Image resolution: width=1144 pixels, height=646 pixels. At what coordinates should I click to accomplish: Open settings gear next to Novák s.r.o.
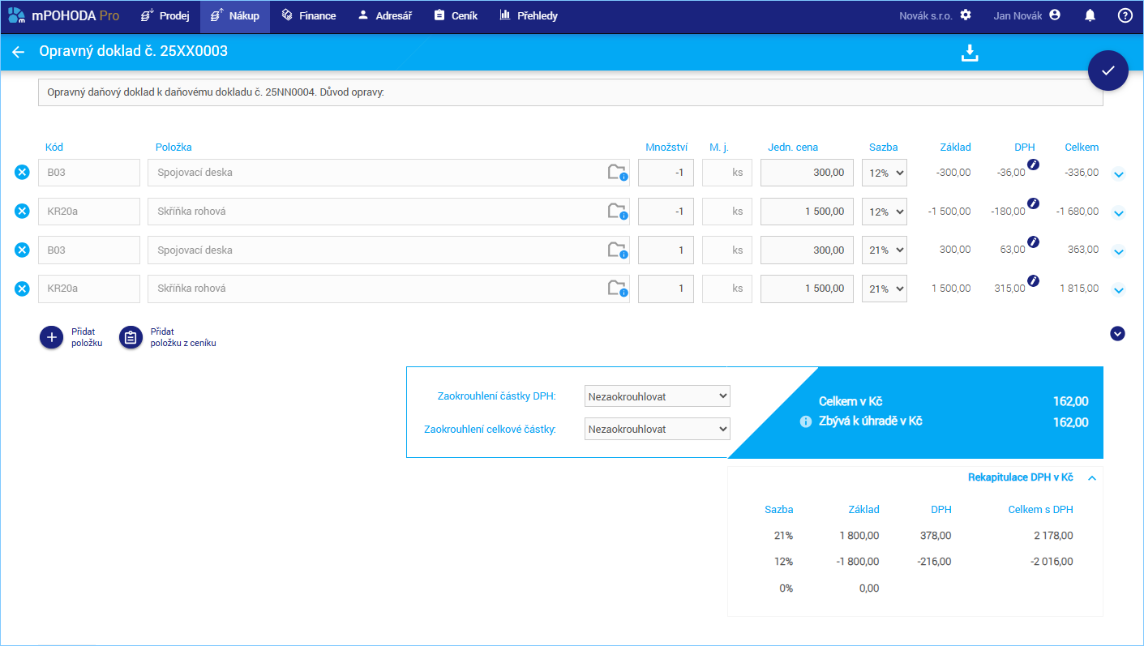(965, 15)
